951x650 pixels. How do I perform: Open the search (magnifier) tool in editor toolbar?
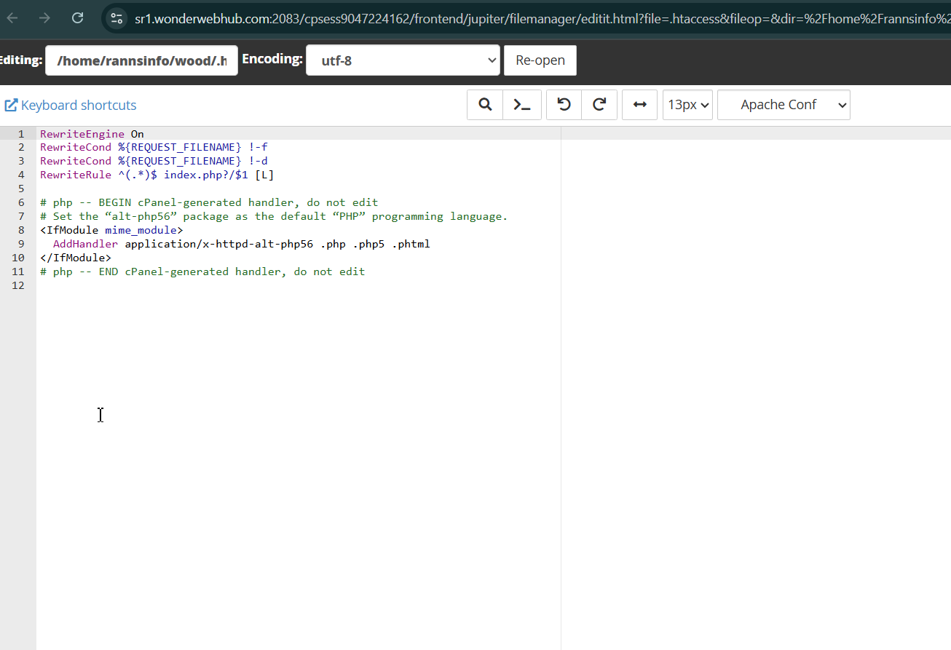click(x=485, y=105)
